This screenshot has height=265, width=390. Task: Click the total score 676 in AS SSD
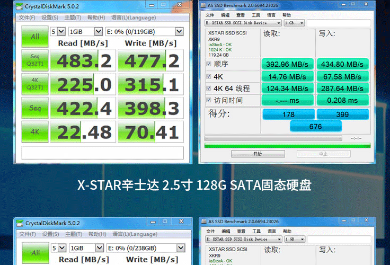316,126
